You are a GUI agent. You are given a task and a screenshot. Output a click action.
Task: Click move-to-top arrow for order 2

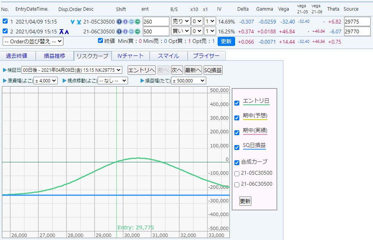[62, 32]
